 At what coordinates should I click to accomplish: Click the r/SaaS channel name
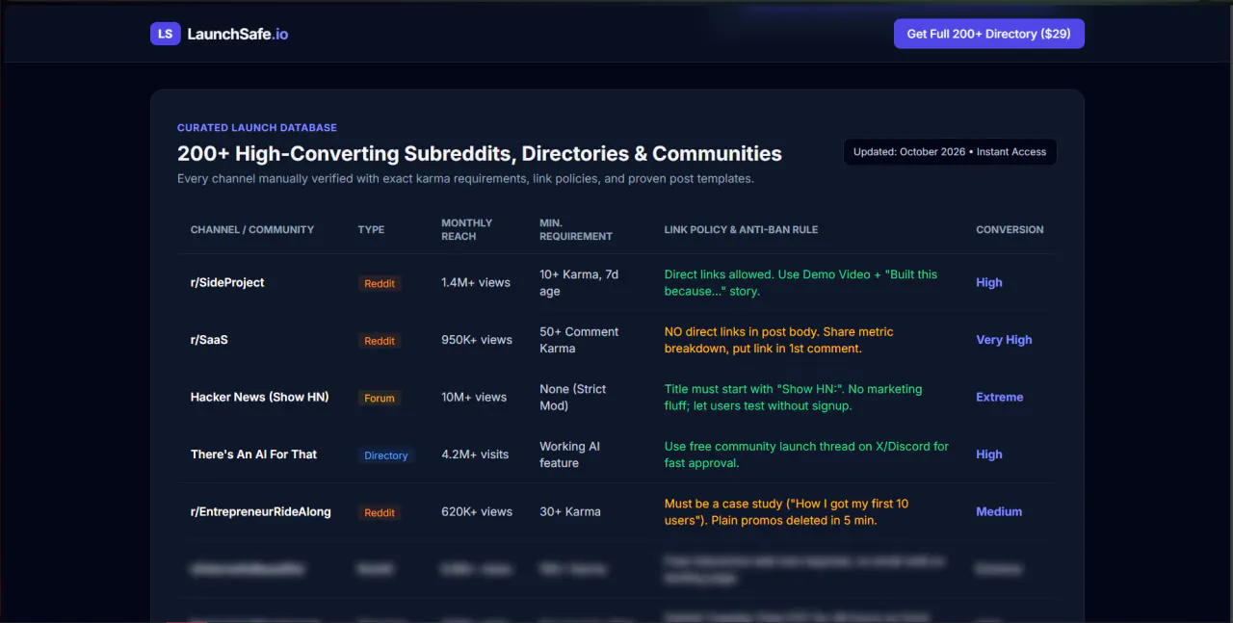209,340
